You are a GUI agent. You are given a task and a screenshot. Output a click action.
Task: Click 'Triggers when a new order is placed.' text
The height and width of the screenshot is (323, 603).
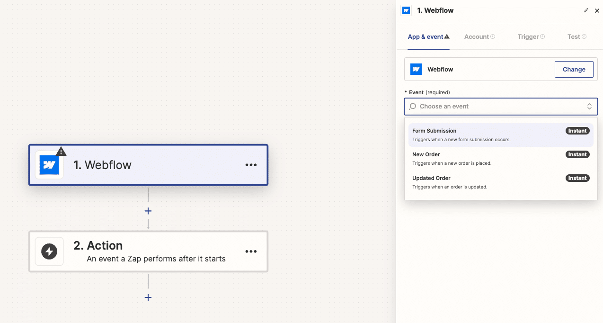(x=452, y=163)
